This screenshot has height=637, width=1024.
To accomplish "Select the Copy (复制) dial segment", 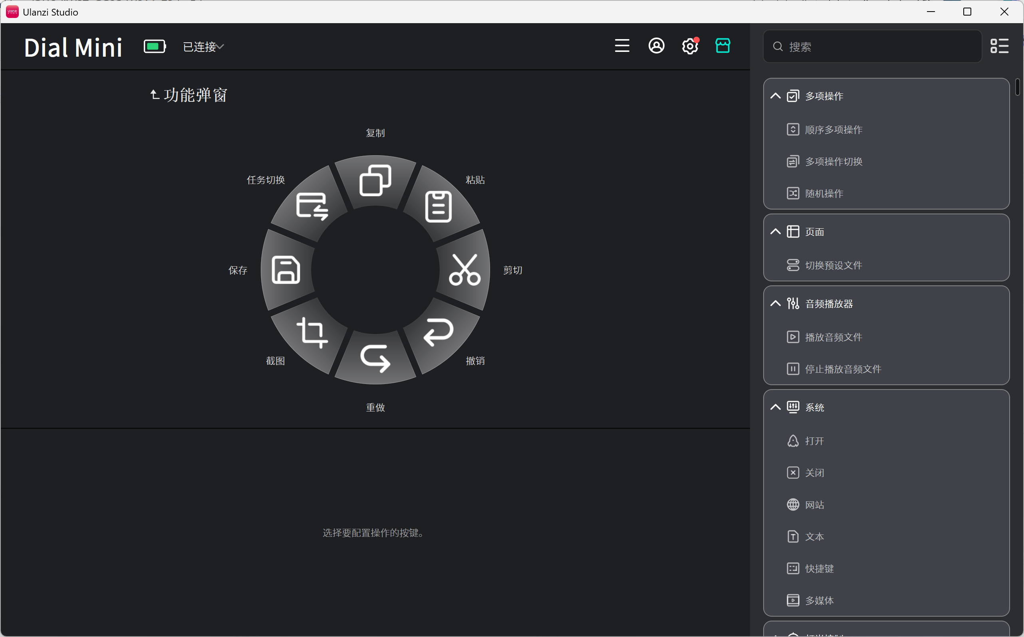I will [x=375, y=181].
